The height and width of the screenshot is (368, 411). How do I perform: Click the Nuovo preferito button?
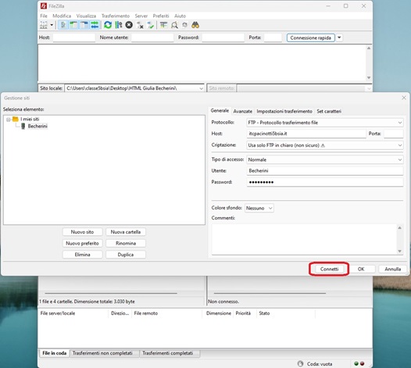coord(82,243)
